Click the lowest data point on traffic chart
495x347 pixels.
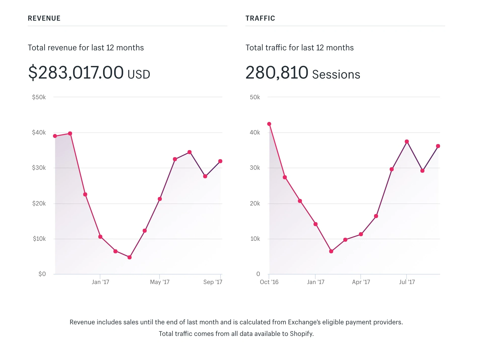tap(331, 251)
